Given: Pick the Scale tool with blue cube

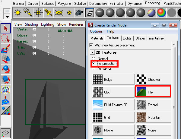Looking at the screenshot, I should (6, 80).
